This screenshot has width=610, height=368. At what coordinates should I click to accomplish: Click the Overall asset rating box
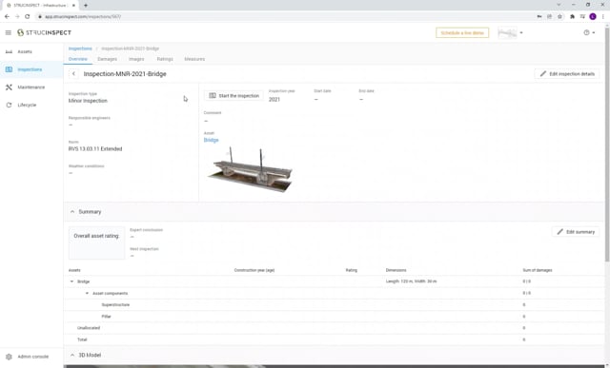(96, 243)
